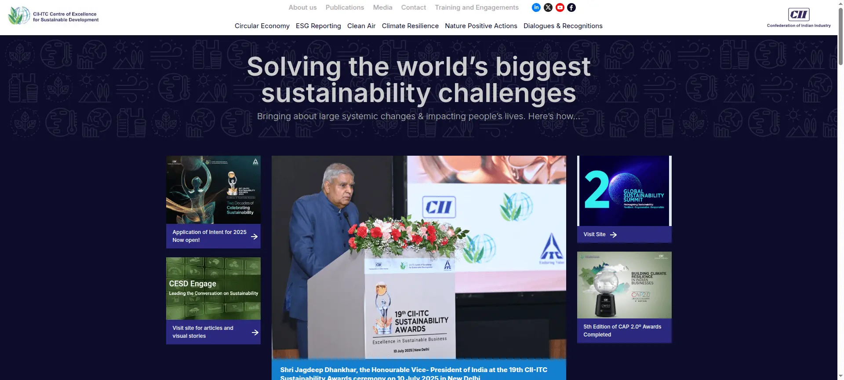Click Application of Intent for 2025 link

tap(209, 236)
